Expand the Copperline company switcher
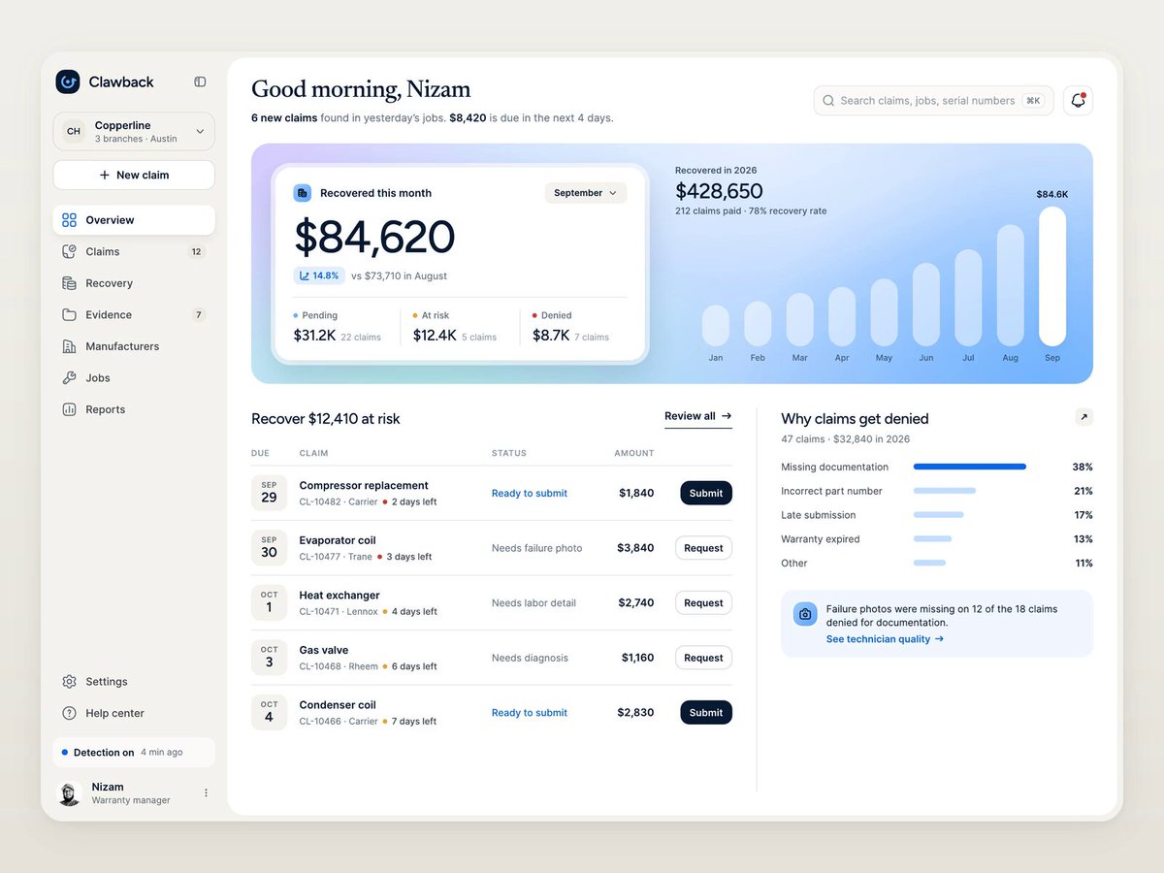1164x873 pixels. click(x=134, y=131)
